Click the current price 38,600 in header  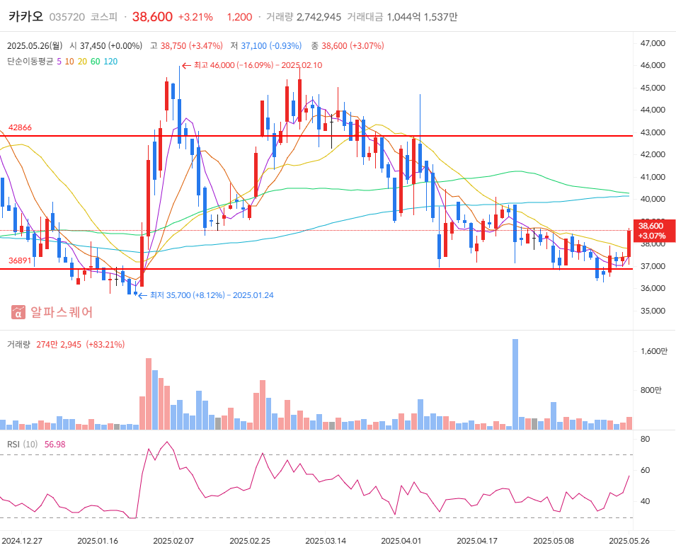(x=152, y=17)
